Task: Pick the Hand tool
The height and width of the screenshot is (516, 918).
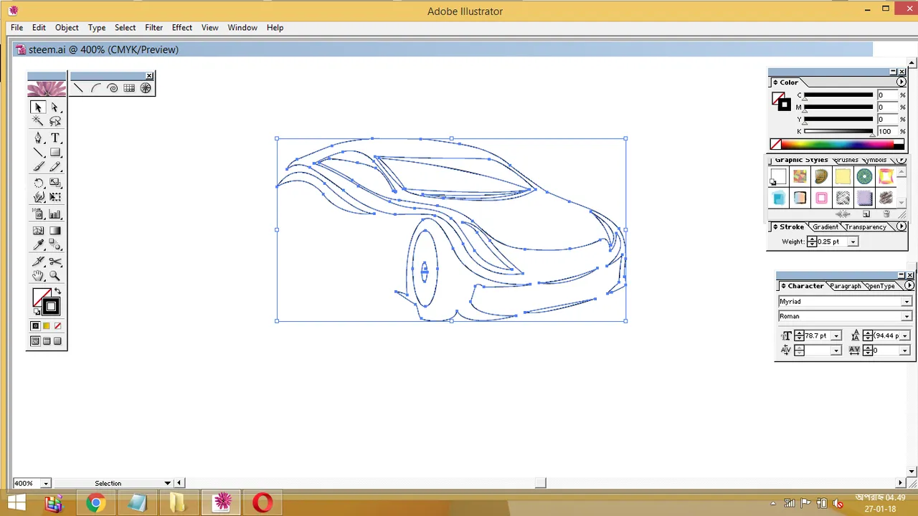Action: click(x=38, y=276)
